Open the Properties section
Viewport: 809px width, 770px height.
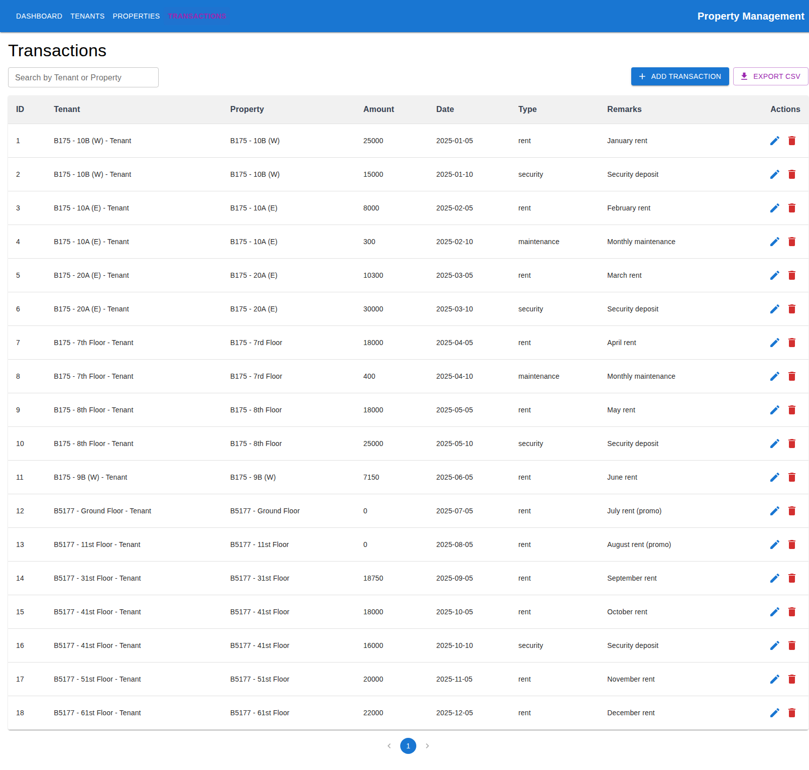coord(136,16)
